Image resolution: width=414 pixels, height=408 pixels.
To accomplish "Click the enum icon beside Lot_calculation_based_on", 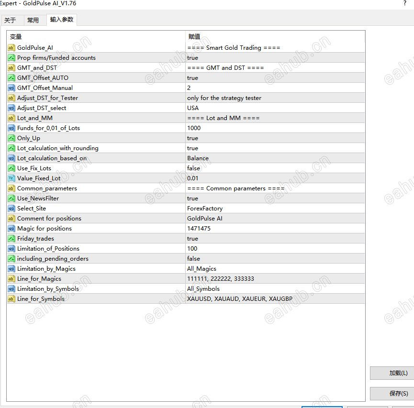I will (x=11, y=158).
